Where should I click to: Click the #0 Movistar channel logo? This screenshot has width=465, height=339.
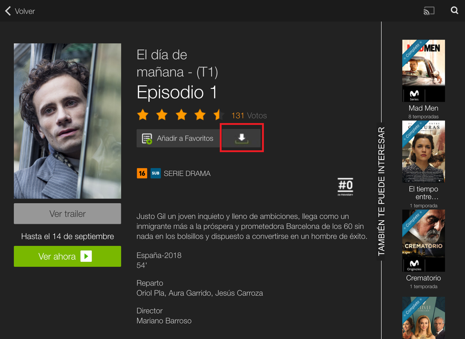[345, 187]
